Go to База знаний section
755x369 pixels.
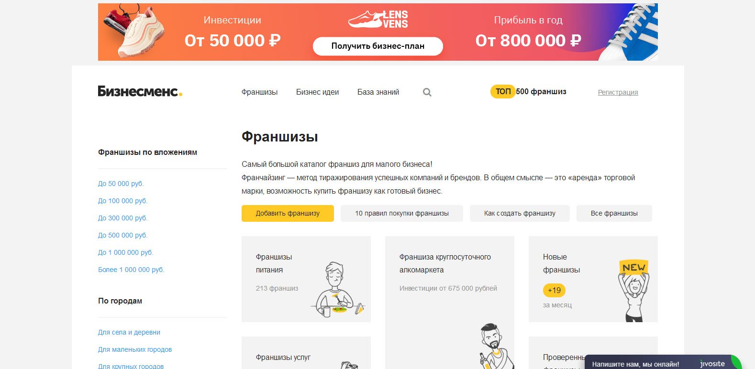coord(378,92)
